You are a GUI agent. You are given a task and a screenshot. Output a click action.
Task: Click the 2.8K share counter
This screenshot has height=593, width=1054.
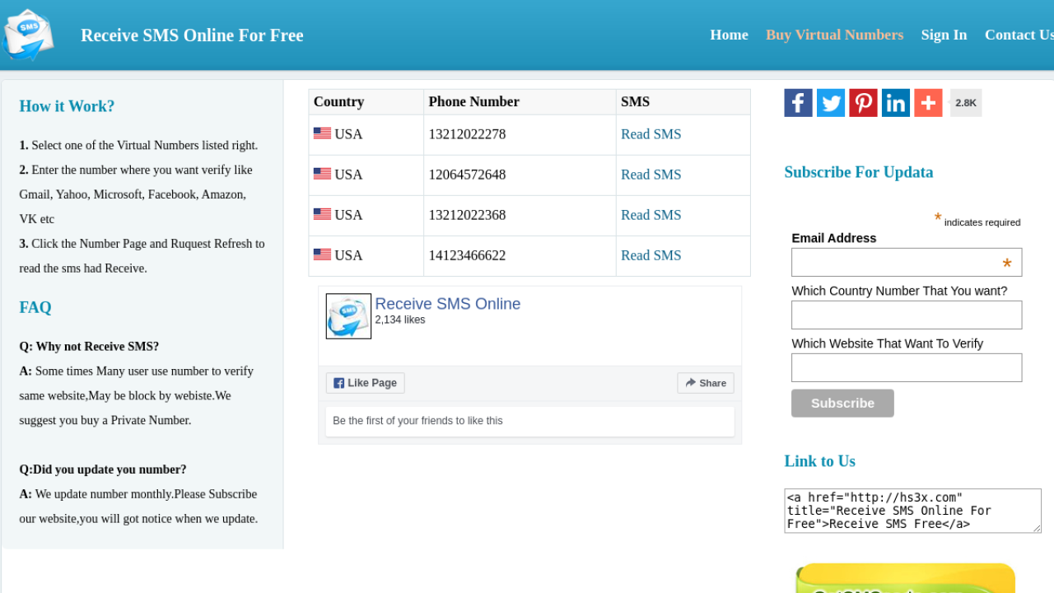pyautogui.click(x=966, y=103)
